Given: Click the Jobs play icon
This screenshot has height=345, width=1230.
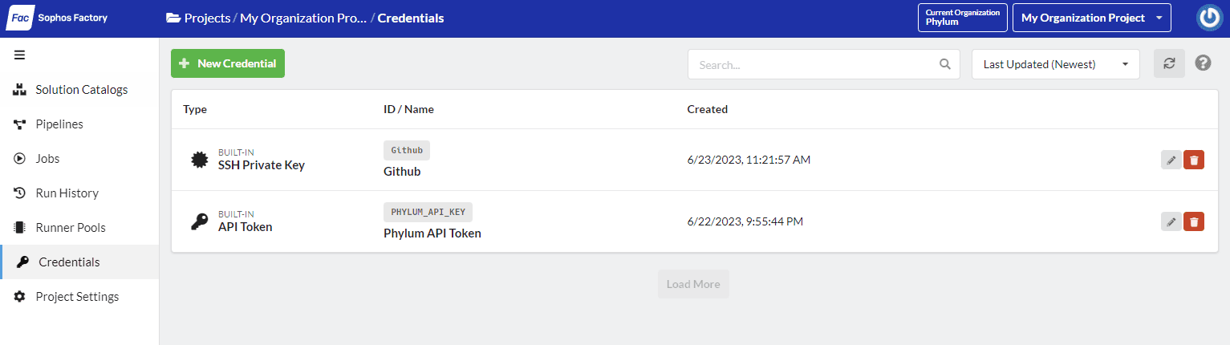Looking at the screenshot, I should pyautogui.click(x=20, y=159).
